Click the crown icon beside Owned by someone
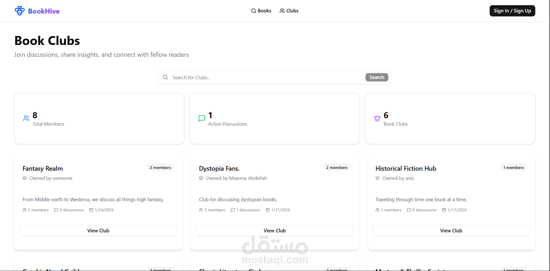 25,178
